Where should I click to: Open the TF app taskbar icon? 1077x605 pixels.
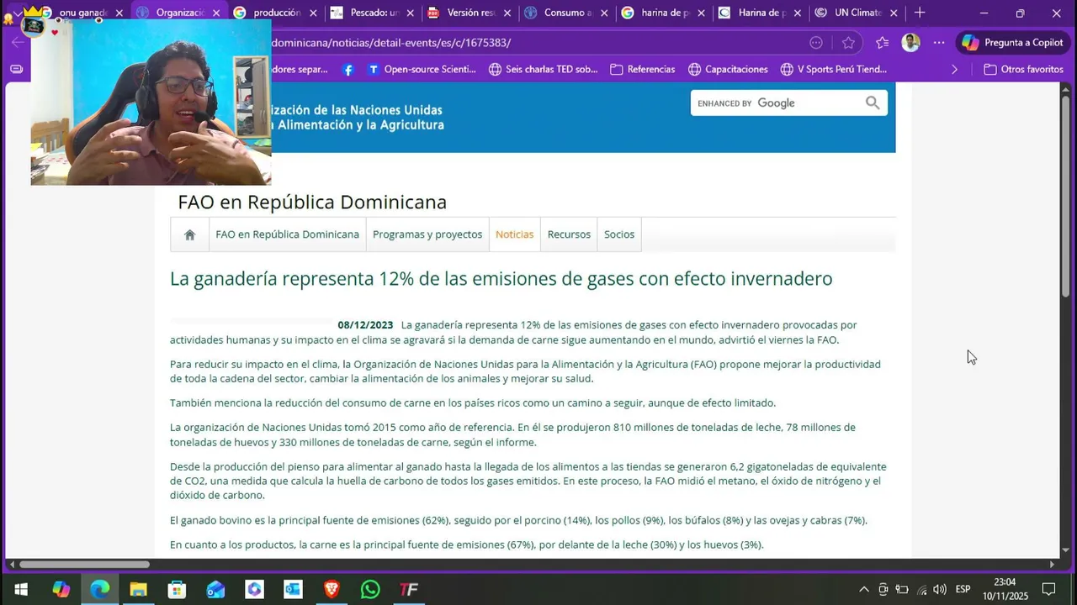(x=409, y=589)
